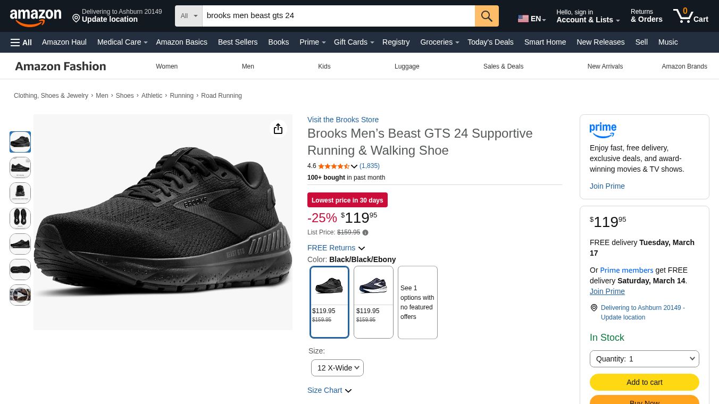Go to the Men fashion tab
The width and height of the screenshot is (719, 404).
[248, 66]
